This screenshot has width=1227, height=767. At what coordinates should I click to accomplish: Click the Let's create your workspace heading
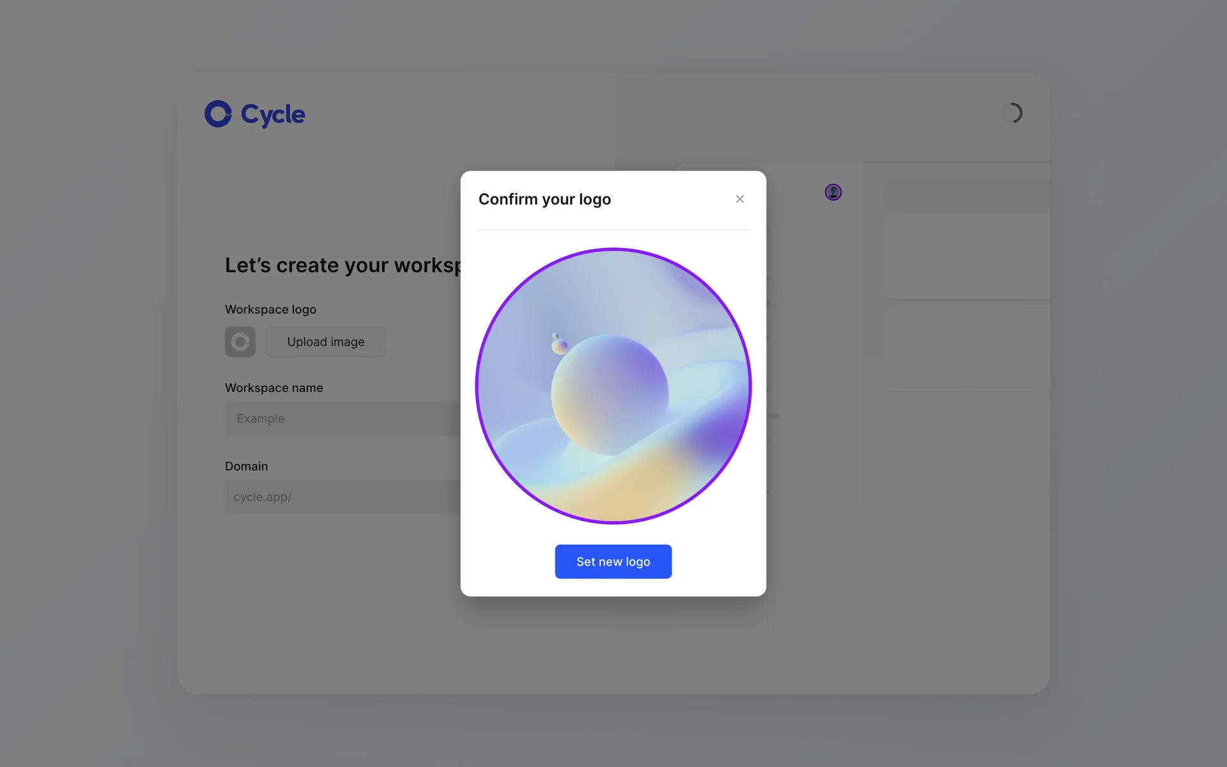coord(343,265)
